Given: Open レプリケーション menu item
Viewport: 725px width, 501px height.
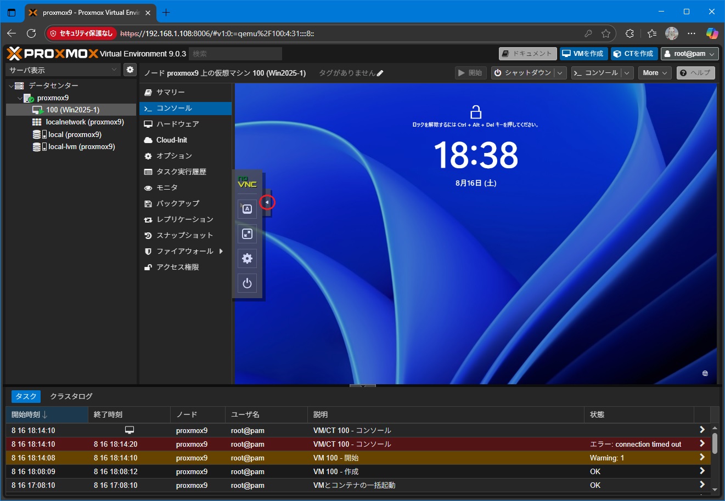Looking at the screenshot, I should point(186,219).
